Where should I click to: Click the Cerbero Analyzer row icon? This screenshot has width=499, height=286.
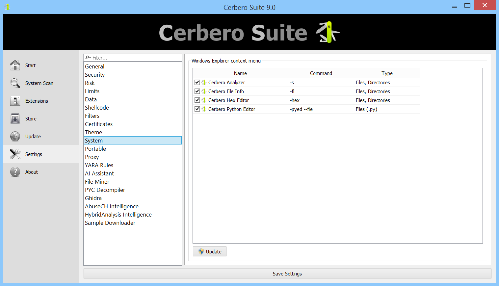204,82
